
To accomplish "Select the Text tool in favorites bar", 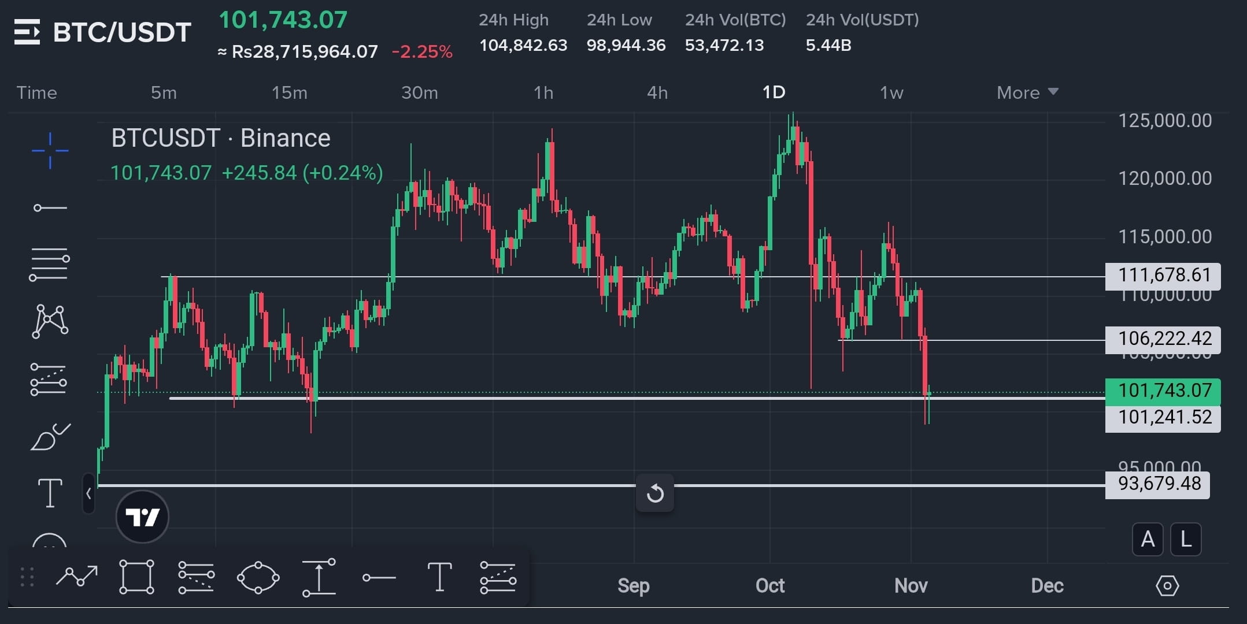I will 439,577.
